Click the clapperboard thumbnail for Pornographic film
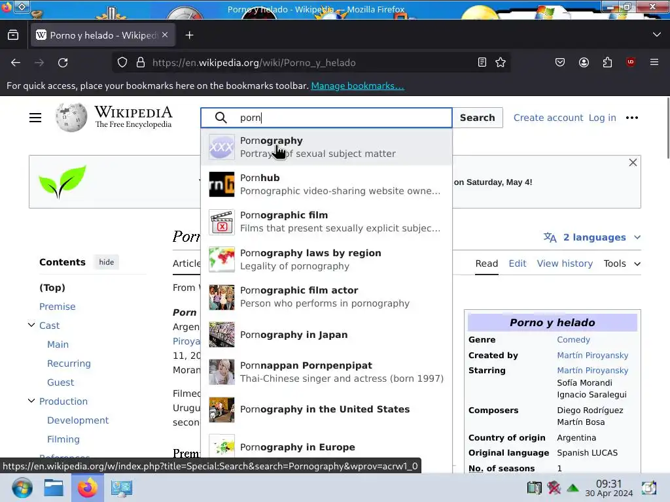670x502 pixels. pos(222,222)
